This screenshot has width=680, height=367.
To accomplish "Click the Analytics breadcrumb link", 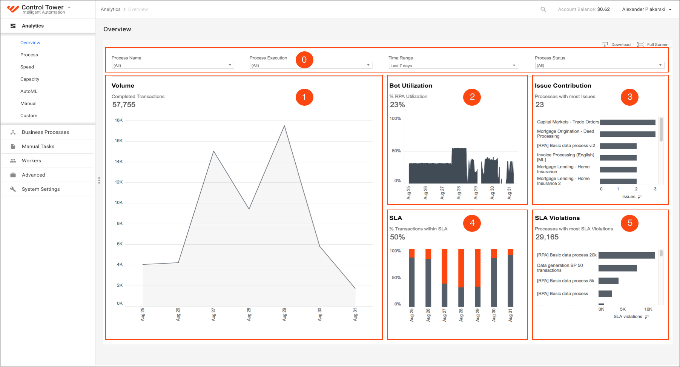I will click(111, 9).
